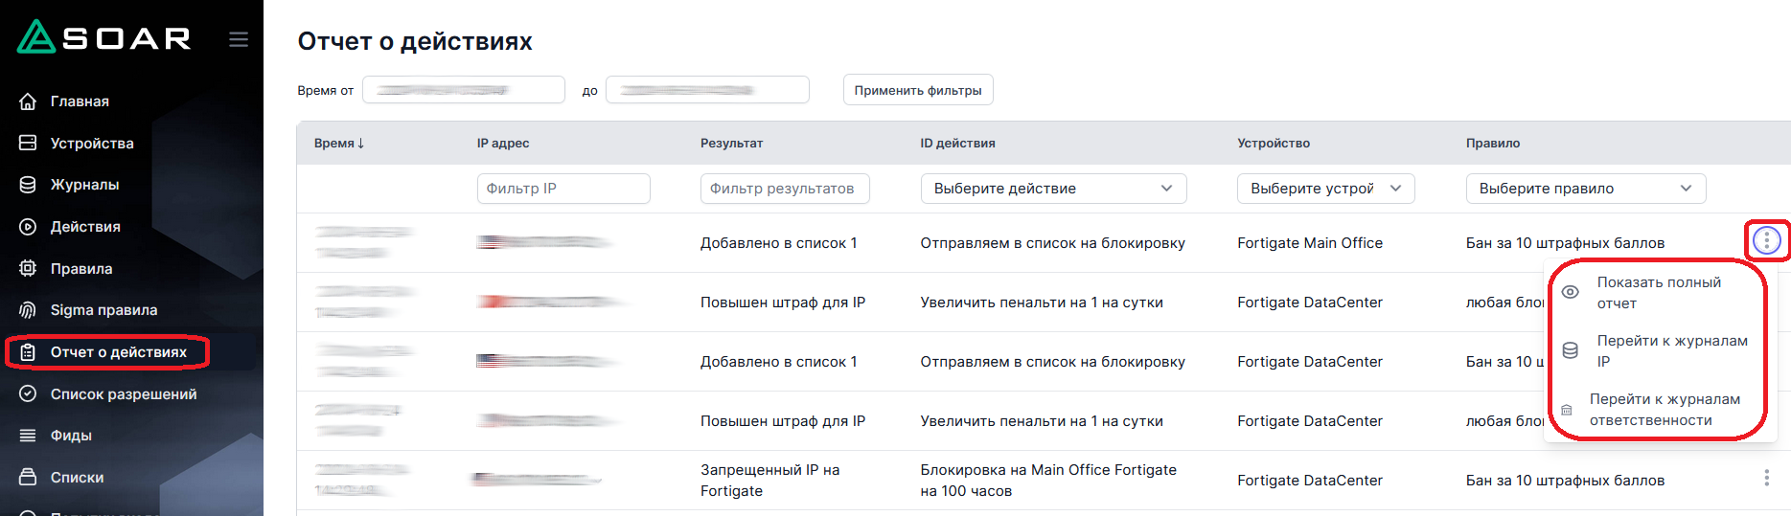
Task: Click the Журналы database icon
Action: 28,185
